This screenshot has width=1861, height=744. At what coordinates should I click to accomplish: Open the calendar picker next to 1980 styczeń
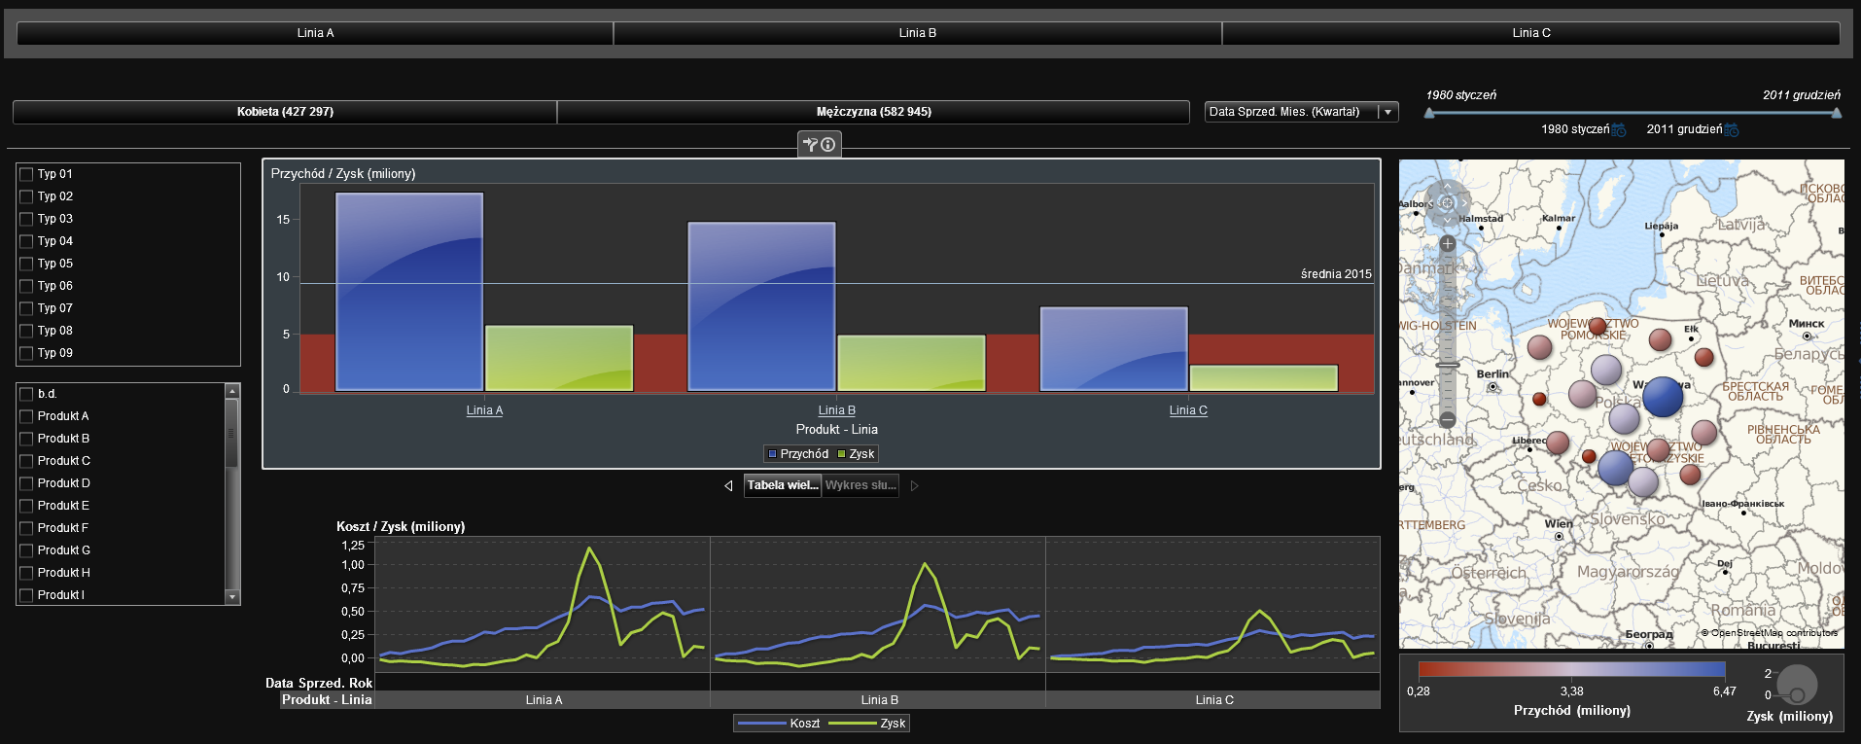point(1619,129)
